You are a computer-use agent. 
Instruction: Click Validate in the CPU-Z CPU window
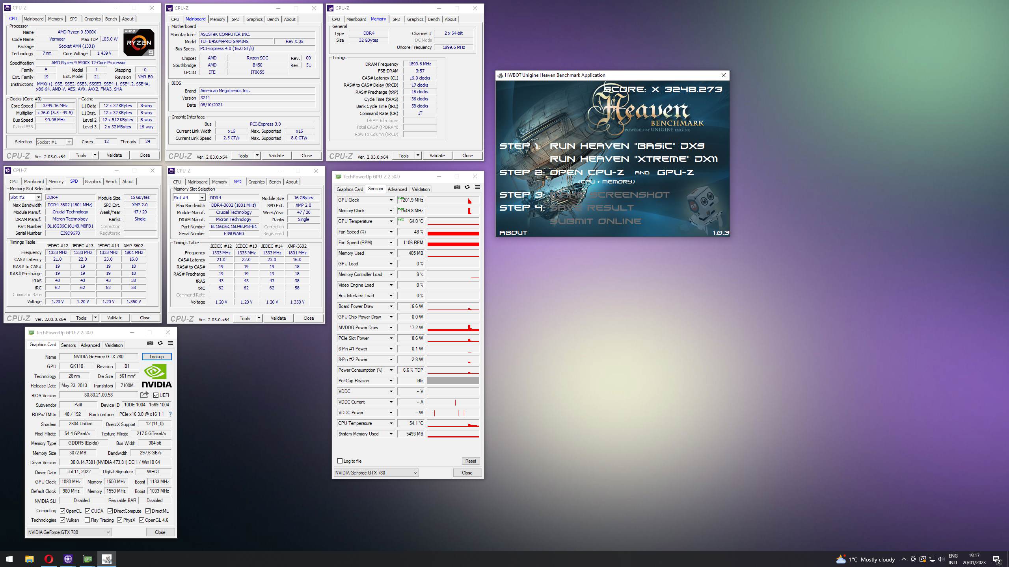pyautogui.click(x=114, y=155)
